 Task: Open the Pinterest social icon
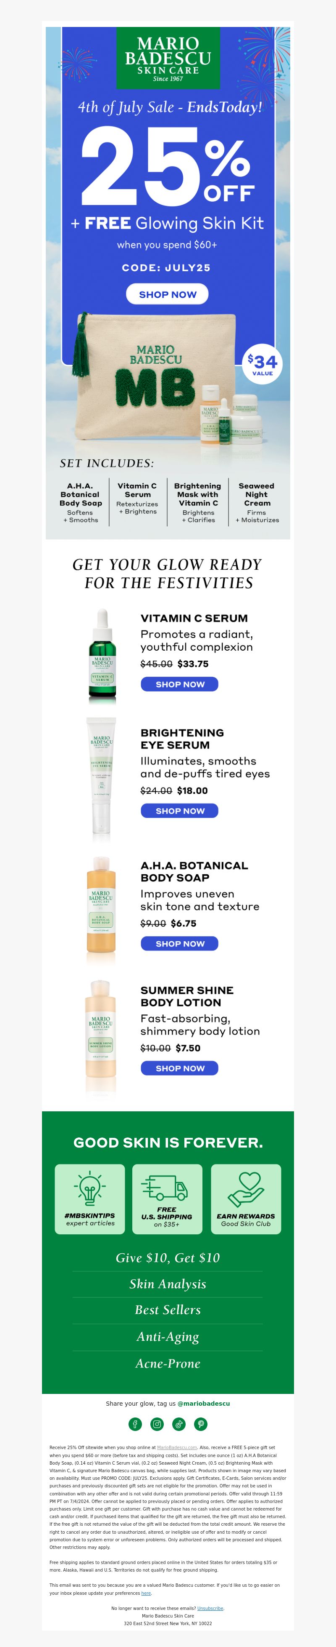click(201, 1424)
